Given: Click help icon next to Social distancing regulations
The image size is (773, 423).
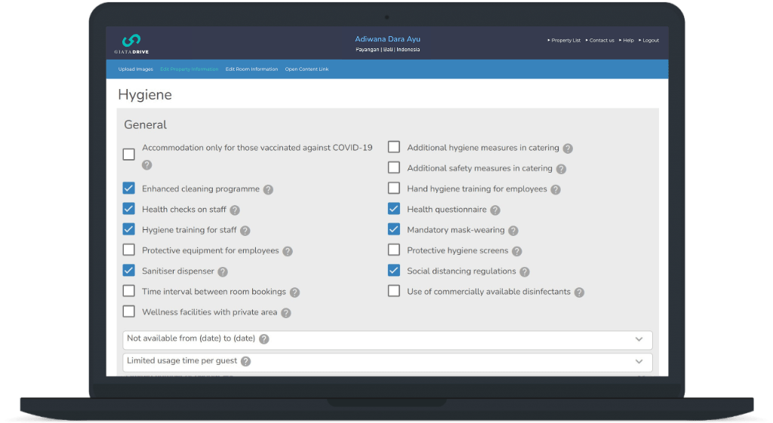Looking at the screenshot, I should tap(525, 271).
